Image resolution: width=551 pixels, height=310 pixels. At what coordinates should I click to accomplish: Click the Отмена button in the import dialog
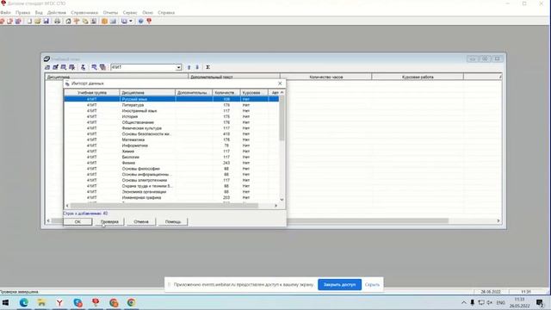[141, 222]
